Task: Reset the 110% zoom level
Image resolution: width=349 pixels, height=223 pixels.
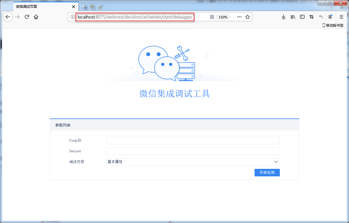Action: click(x=223, y=17)
